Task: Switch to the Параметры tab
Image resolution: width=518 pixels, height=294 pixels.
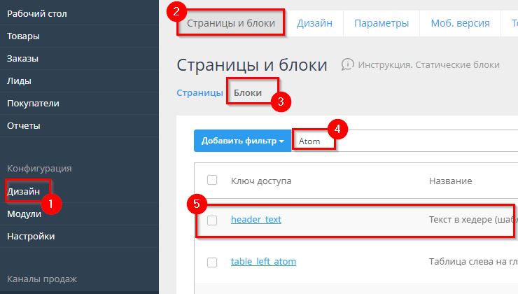Action: pos(381,23)
